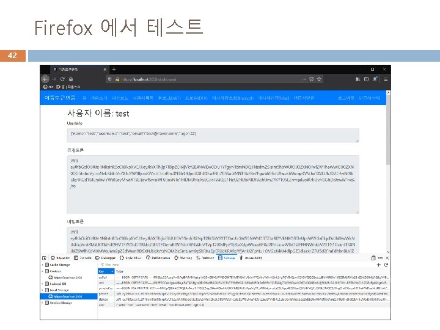
Task: Open the tracking protection shield icon
Action: click(x=110, y=79)
